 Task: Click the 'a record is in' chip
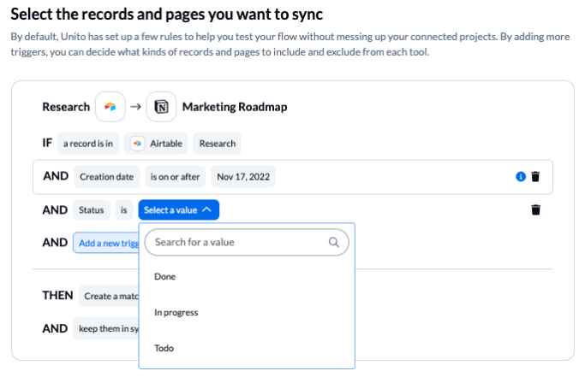coord(87,144)
